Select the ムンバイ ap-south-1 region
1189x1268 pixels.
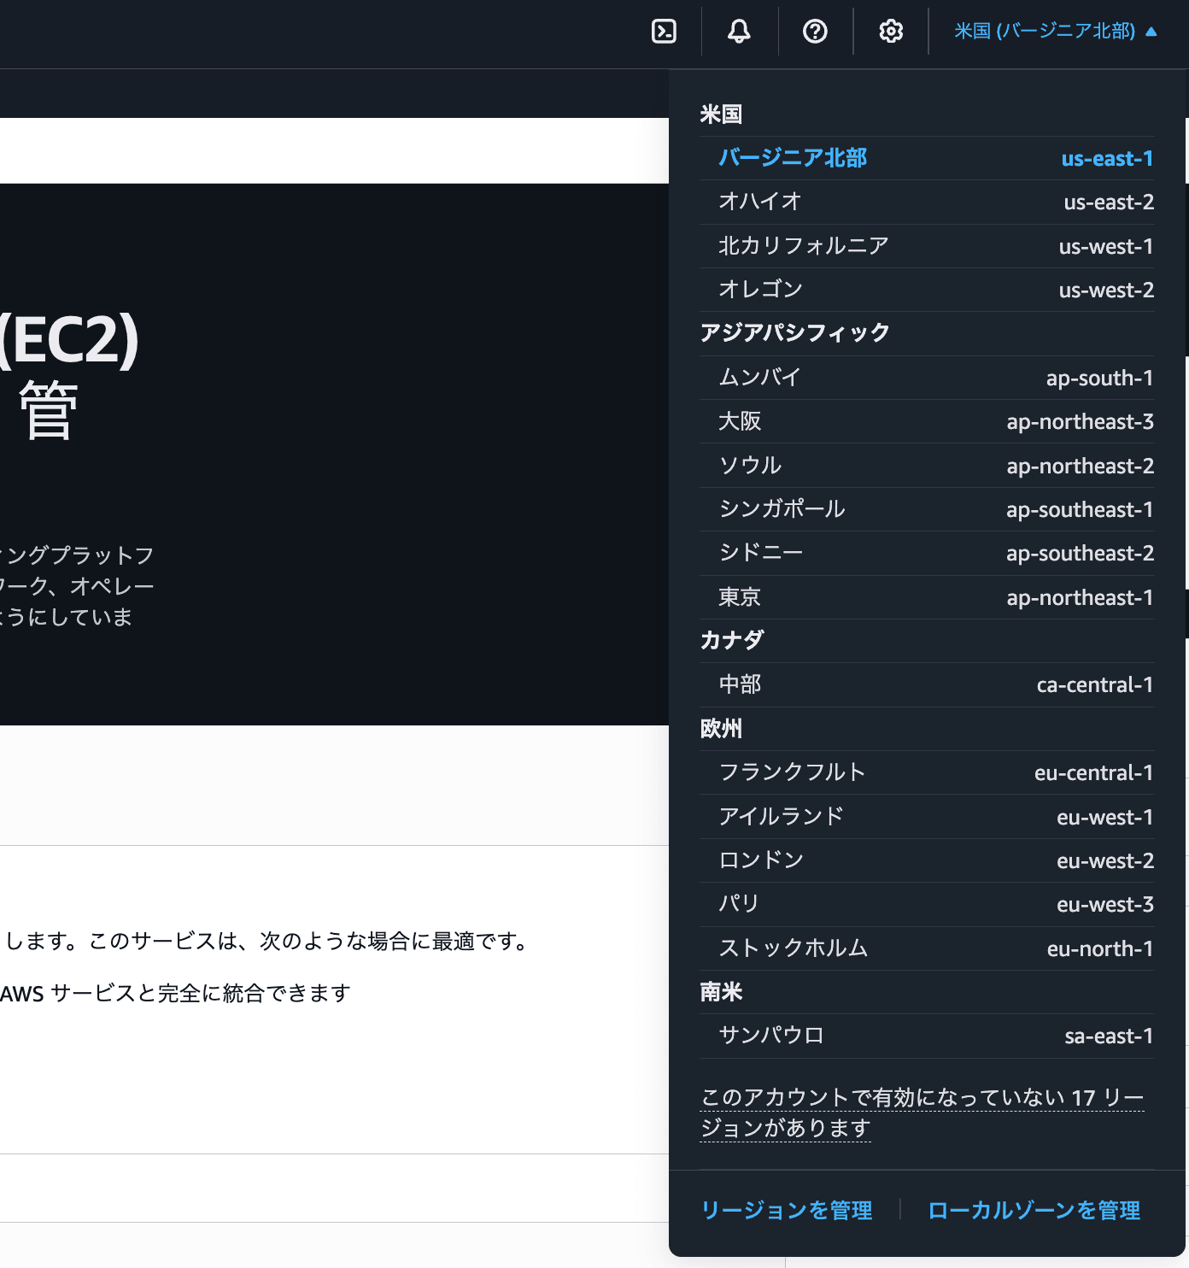927,378
